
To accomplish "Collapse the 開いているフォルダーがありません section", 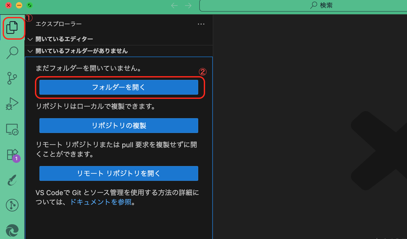I will coord(30,51).
